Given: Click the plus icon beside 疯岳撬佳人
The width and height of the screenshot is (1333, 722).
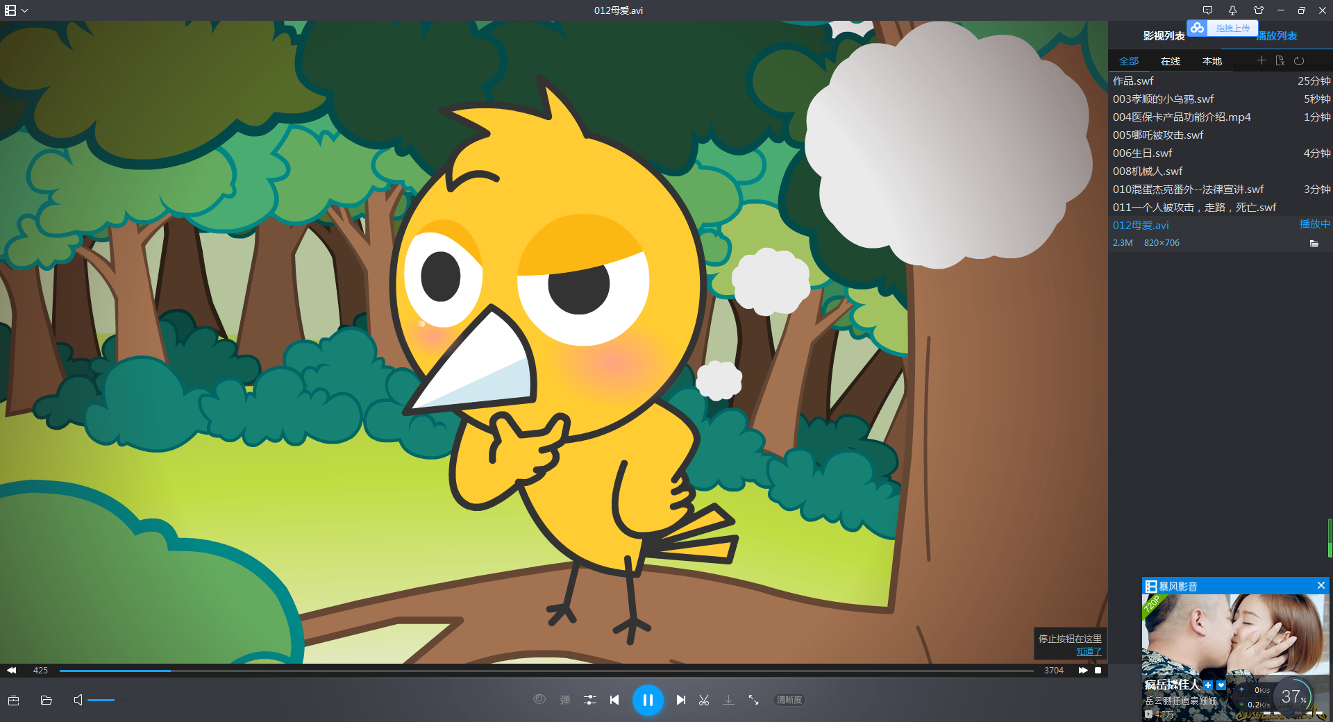Looking at the screenshot, I should pos(1208,685).
